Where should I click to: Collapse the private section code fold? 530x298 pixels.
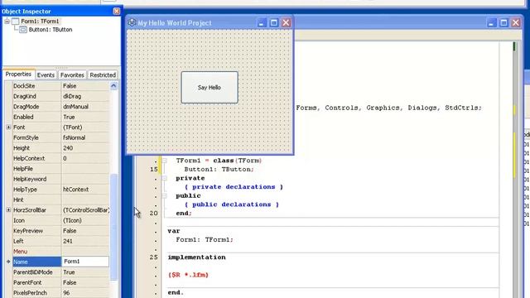[x=164, y=179]
